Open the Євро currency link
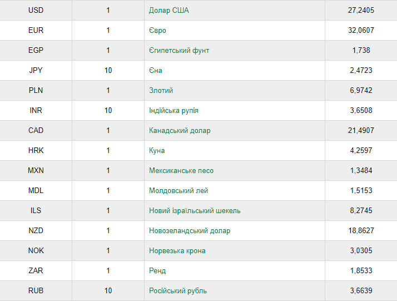397x301 pixels. 157,31
